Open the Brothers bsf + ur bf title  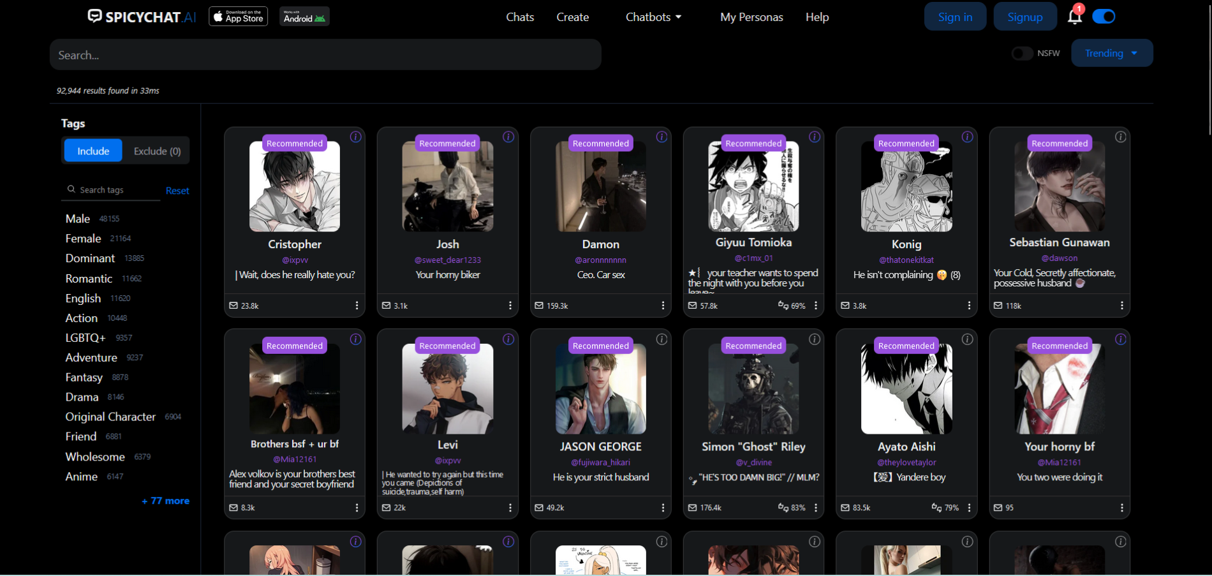[x=295, y=444]
